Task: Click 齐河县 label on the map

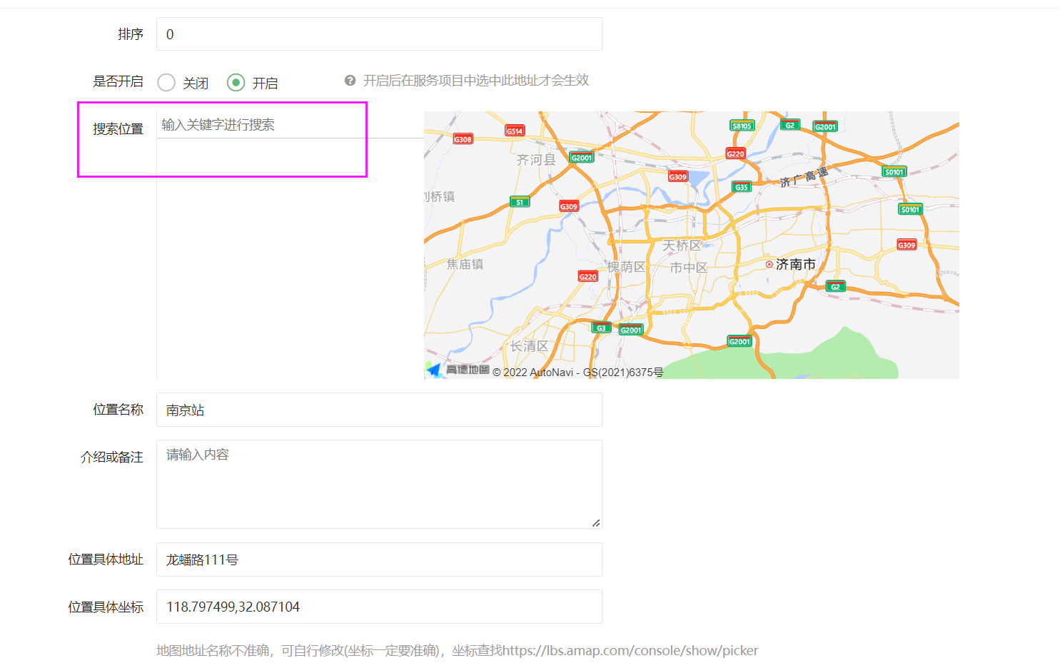Action: [x=536, y=160]
